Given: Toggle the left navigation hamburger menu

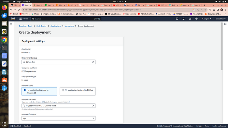Looking at the screenshot, I should pyautogui.click(x=11, y=24).
